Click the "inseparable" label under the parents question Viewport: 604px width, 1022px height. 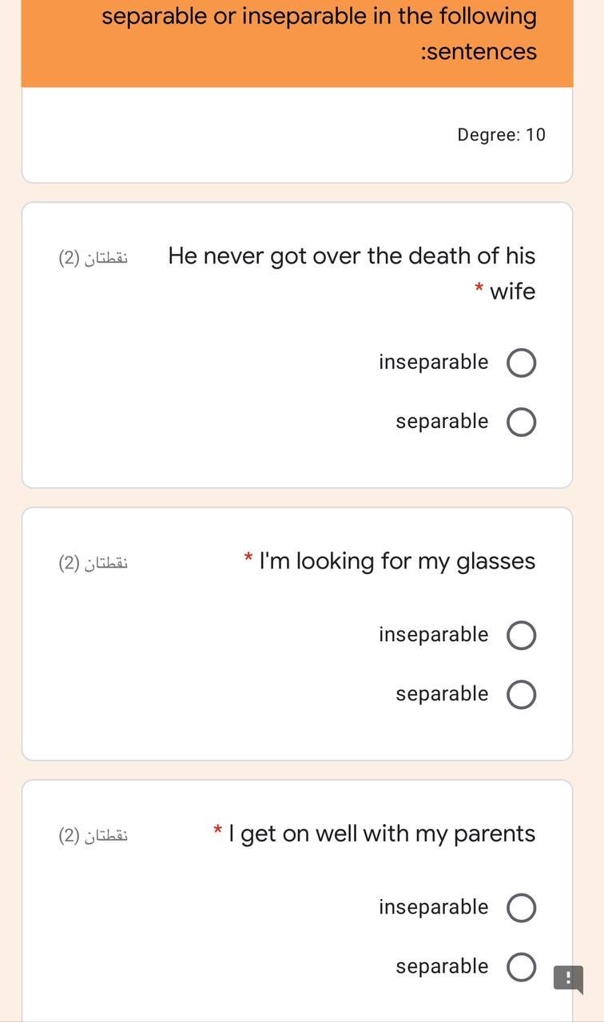(433, 907)
